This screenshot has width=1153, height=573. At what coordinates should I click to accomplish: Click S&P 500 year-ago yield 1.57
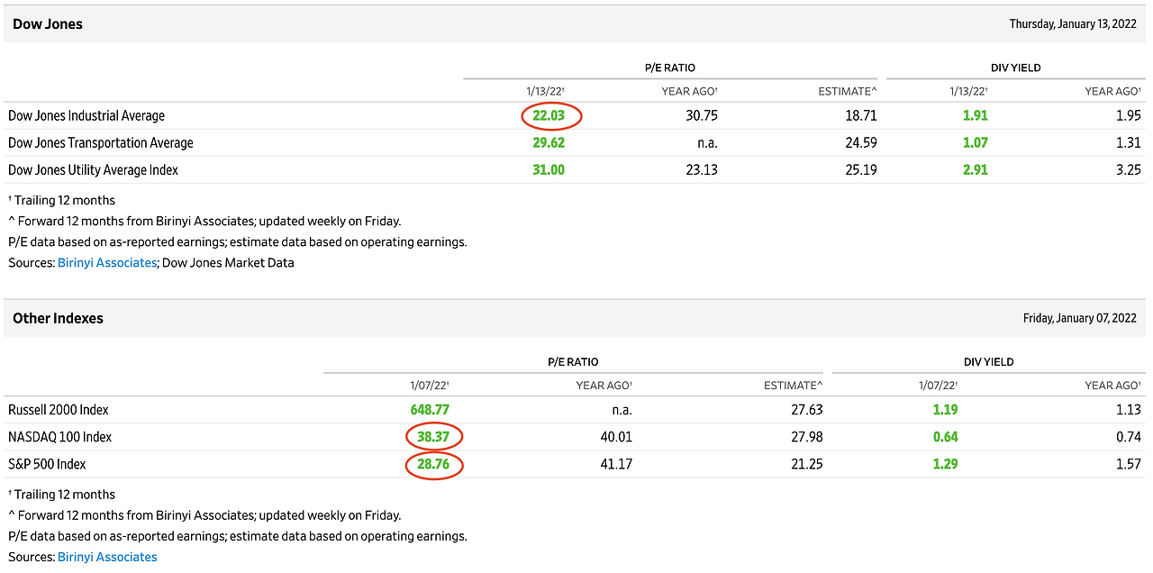[x=1130, y=464]
